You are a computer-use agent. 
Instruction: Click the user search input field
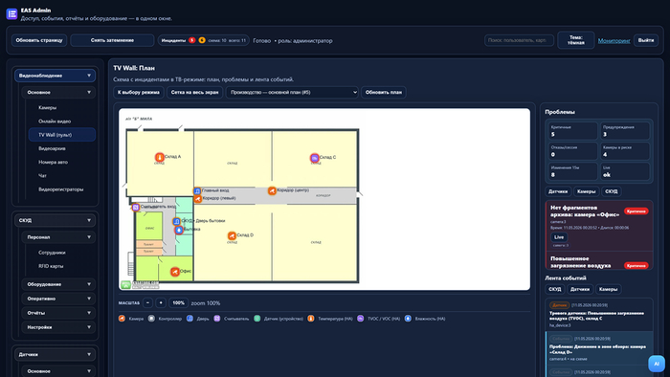(519, 40)
